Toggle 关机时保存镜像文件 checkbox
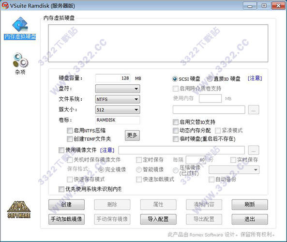 click(x=70, y=160)
